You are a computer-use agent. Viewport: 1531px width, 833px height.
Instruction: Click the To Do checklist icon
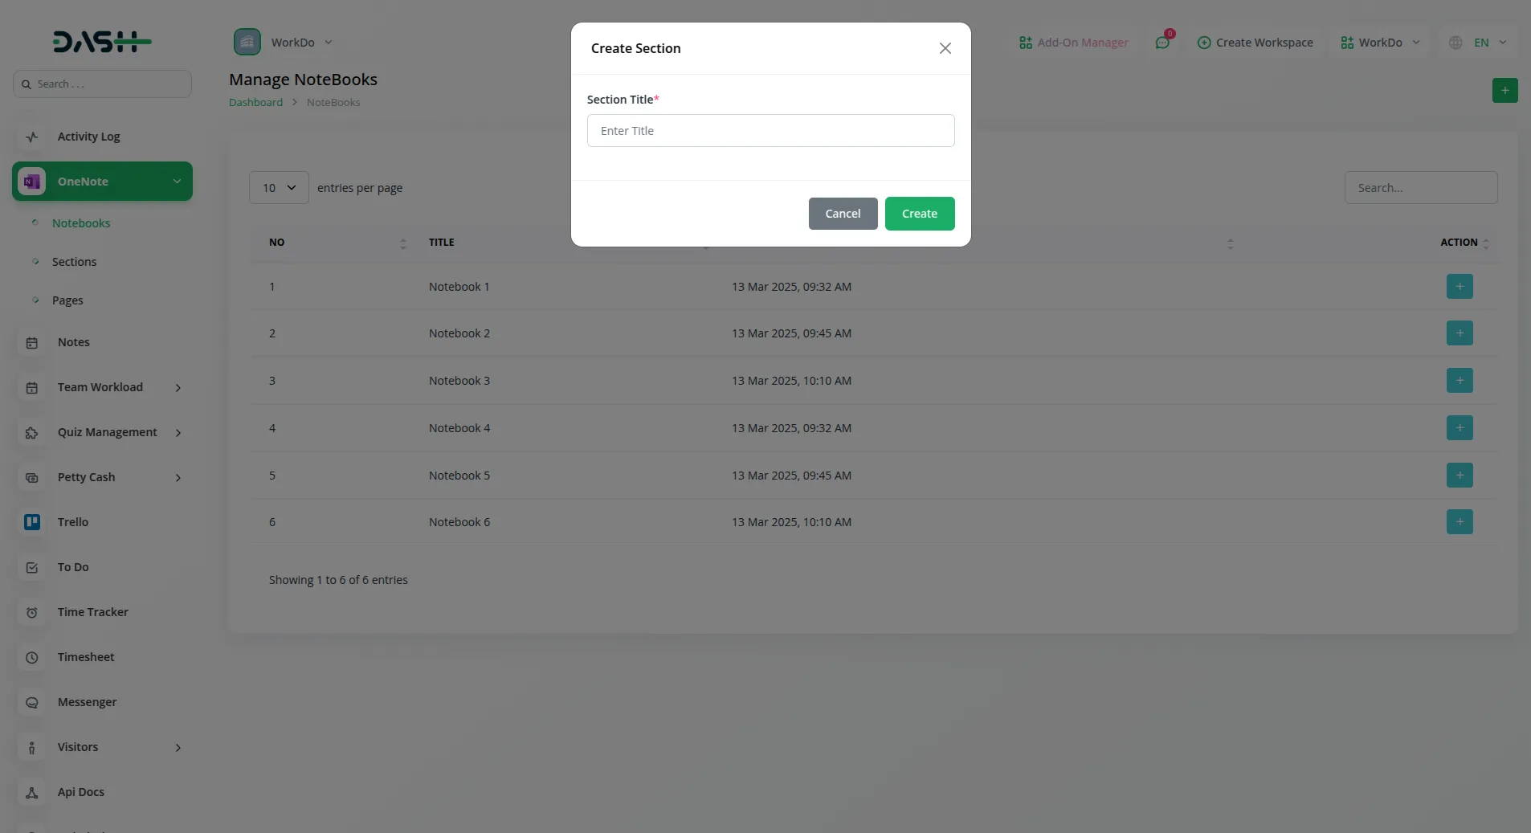(31, 567)
